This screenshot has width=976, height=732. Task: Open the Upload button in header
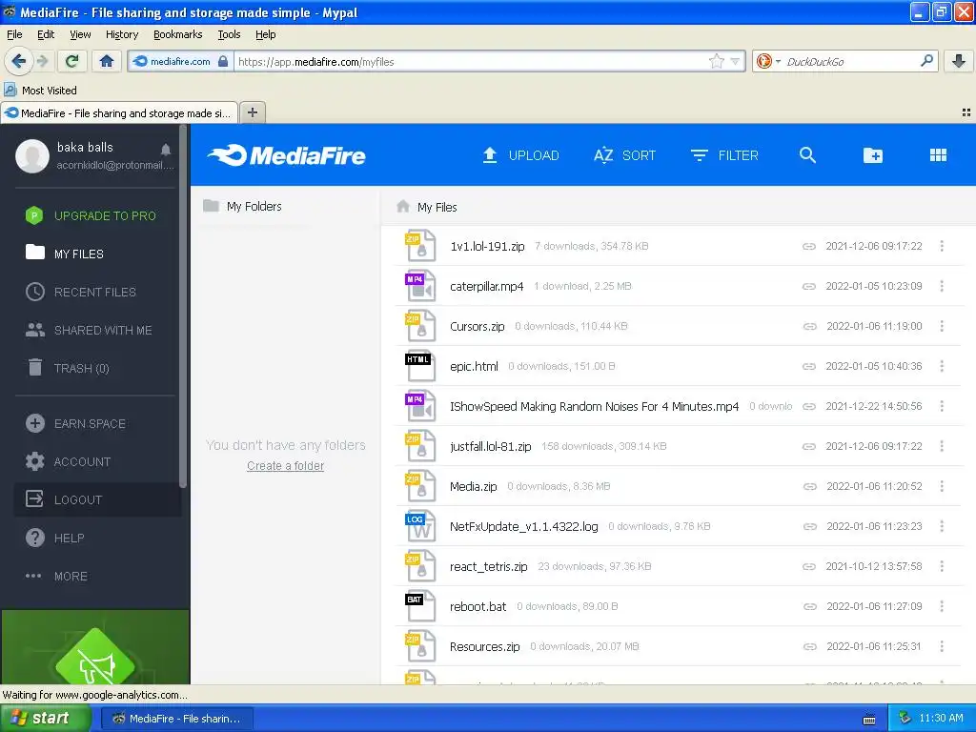(x=521, y=155)
